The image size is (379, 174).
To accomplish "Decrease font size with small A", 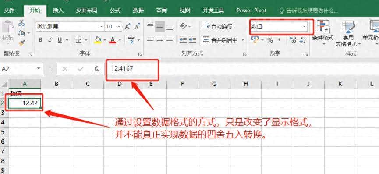I will (137, 27).
